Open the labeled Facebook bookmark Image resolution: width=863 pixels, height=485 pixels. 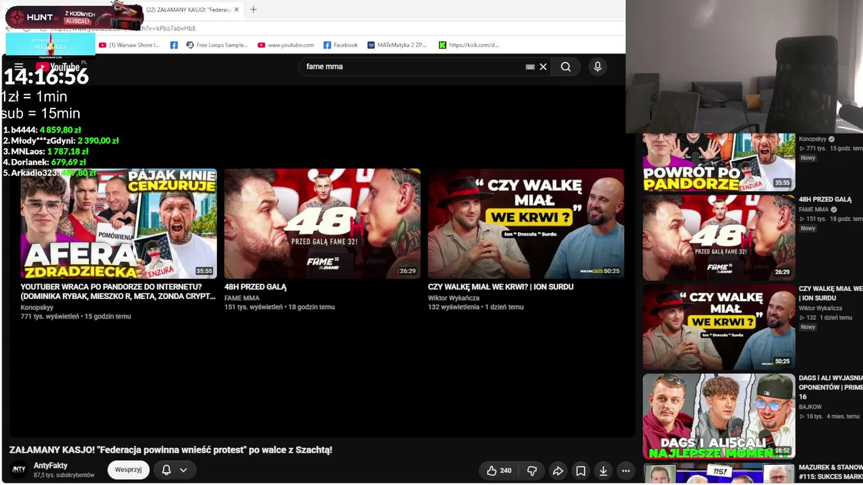[340, 45]
